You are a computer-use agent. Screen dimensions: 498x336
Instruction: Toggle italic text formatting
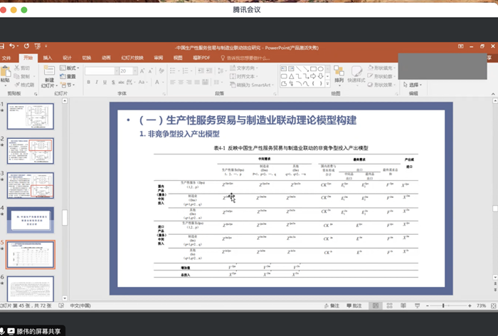coord(96,83)
